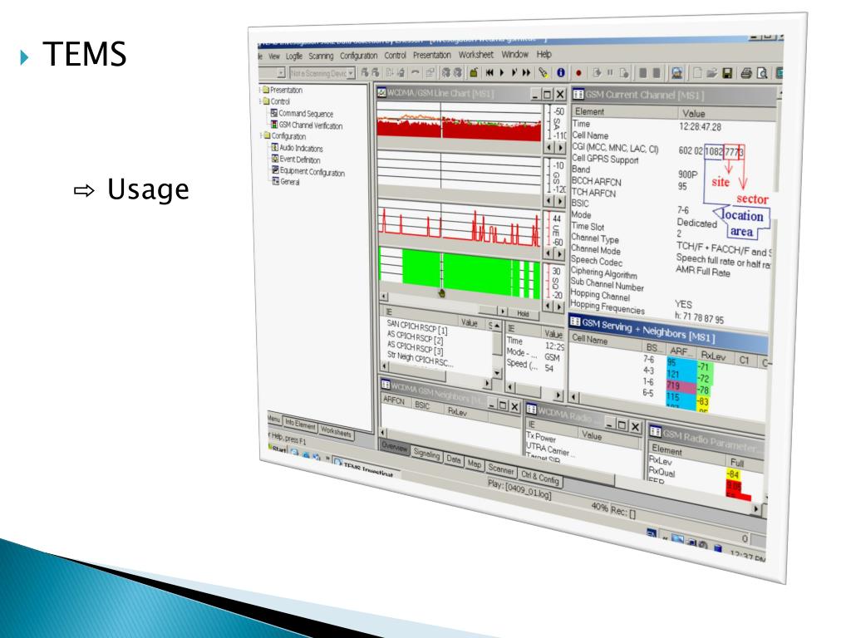This screenshot has width=851, height=638.
Task: Collapse the Configuration folder in tree
Action: [x=261, y=135]
